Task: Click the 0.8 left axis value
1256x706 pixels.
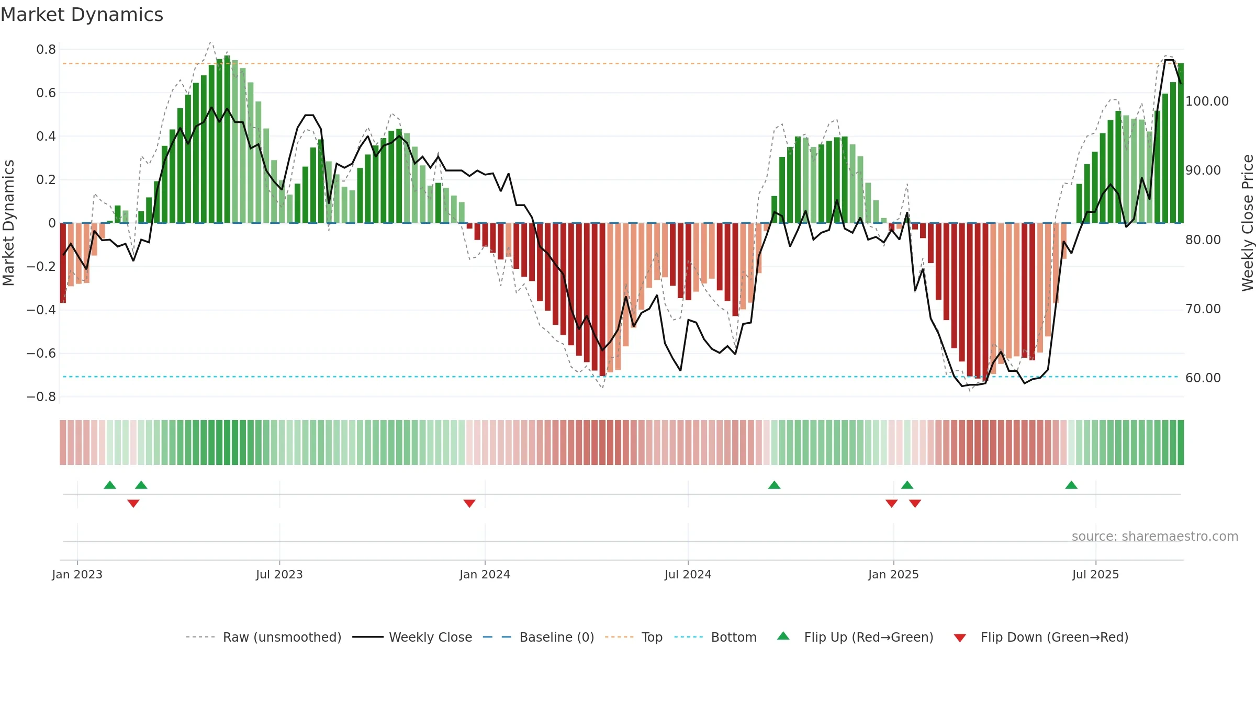Action: pyautogui.click(x=46, y=49)
